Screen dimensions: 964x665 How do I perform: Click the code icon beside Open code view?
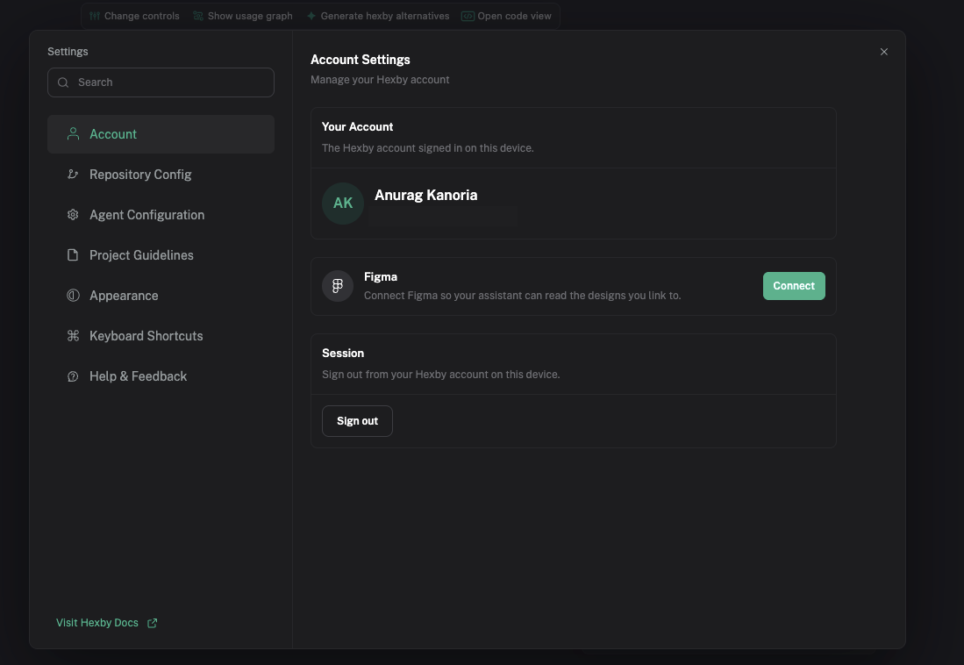[x=468, y=16]
